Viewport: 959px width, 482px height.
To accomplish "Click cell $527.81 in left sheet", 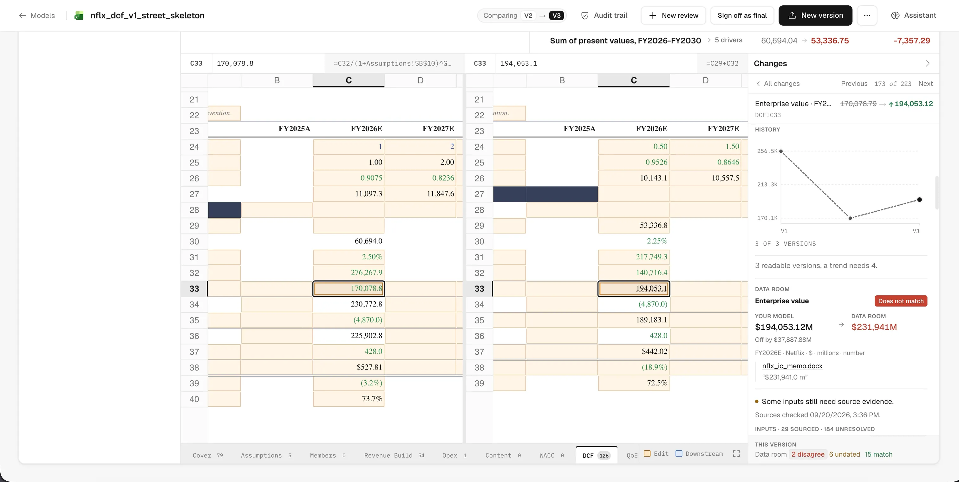I will [349, 367].
